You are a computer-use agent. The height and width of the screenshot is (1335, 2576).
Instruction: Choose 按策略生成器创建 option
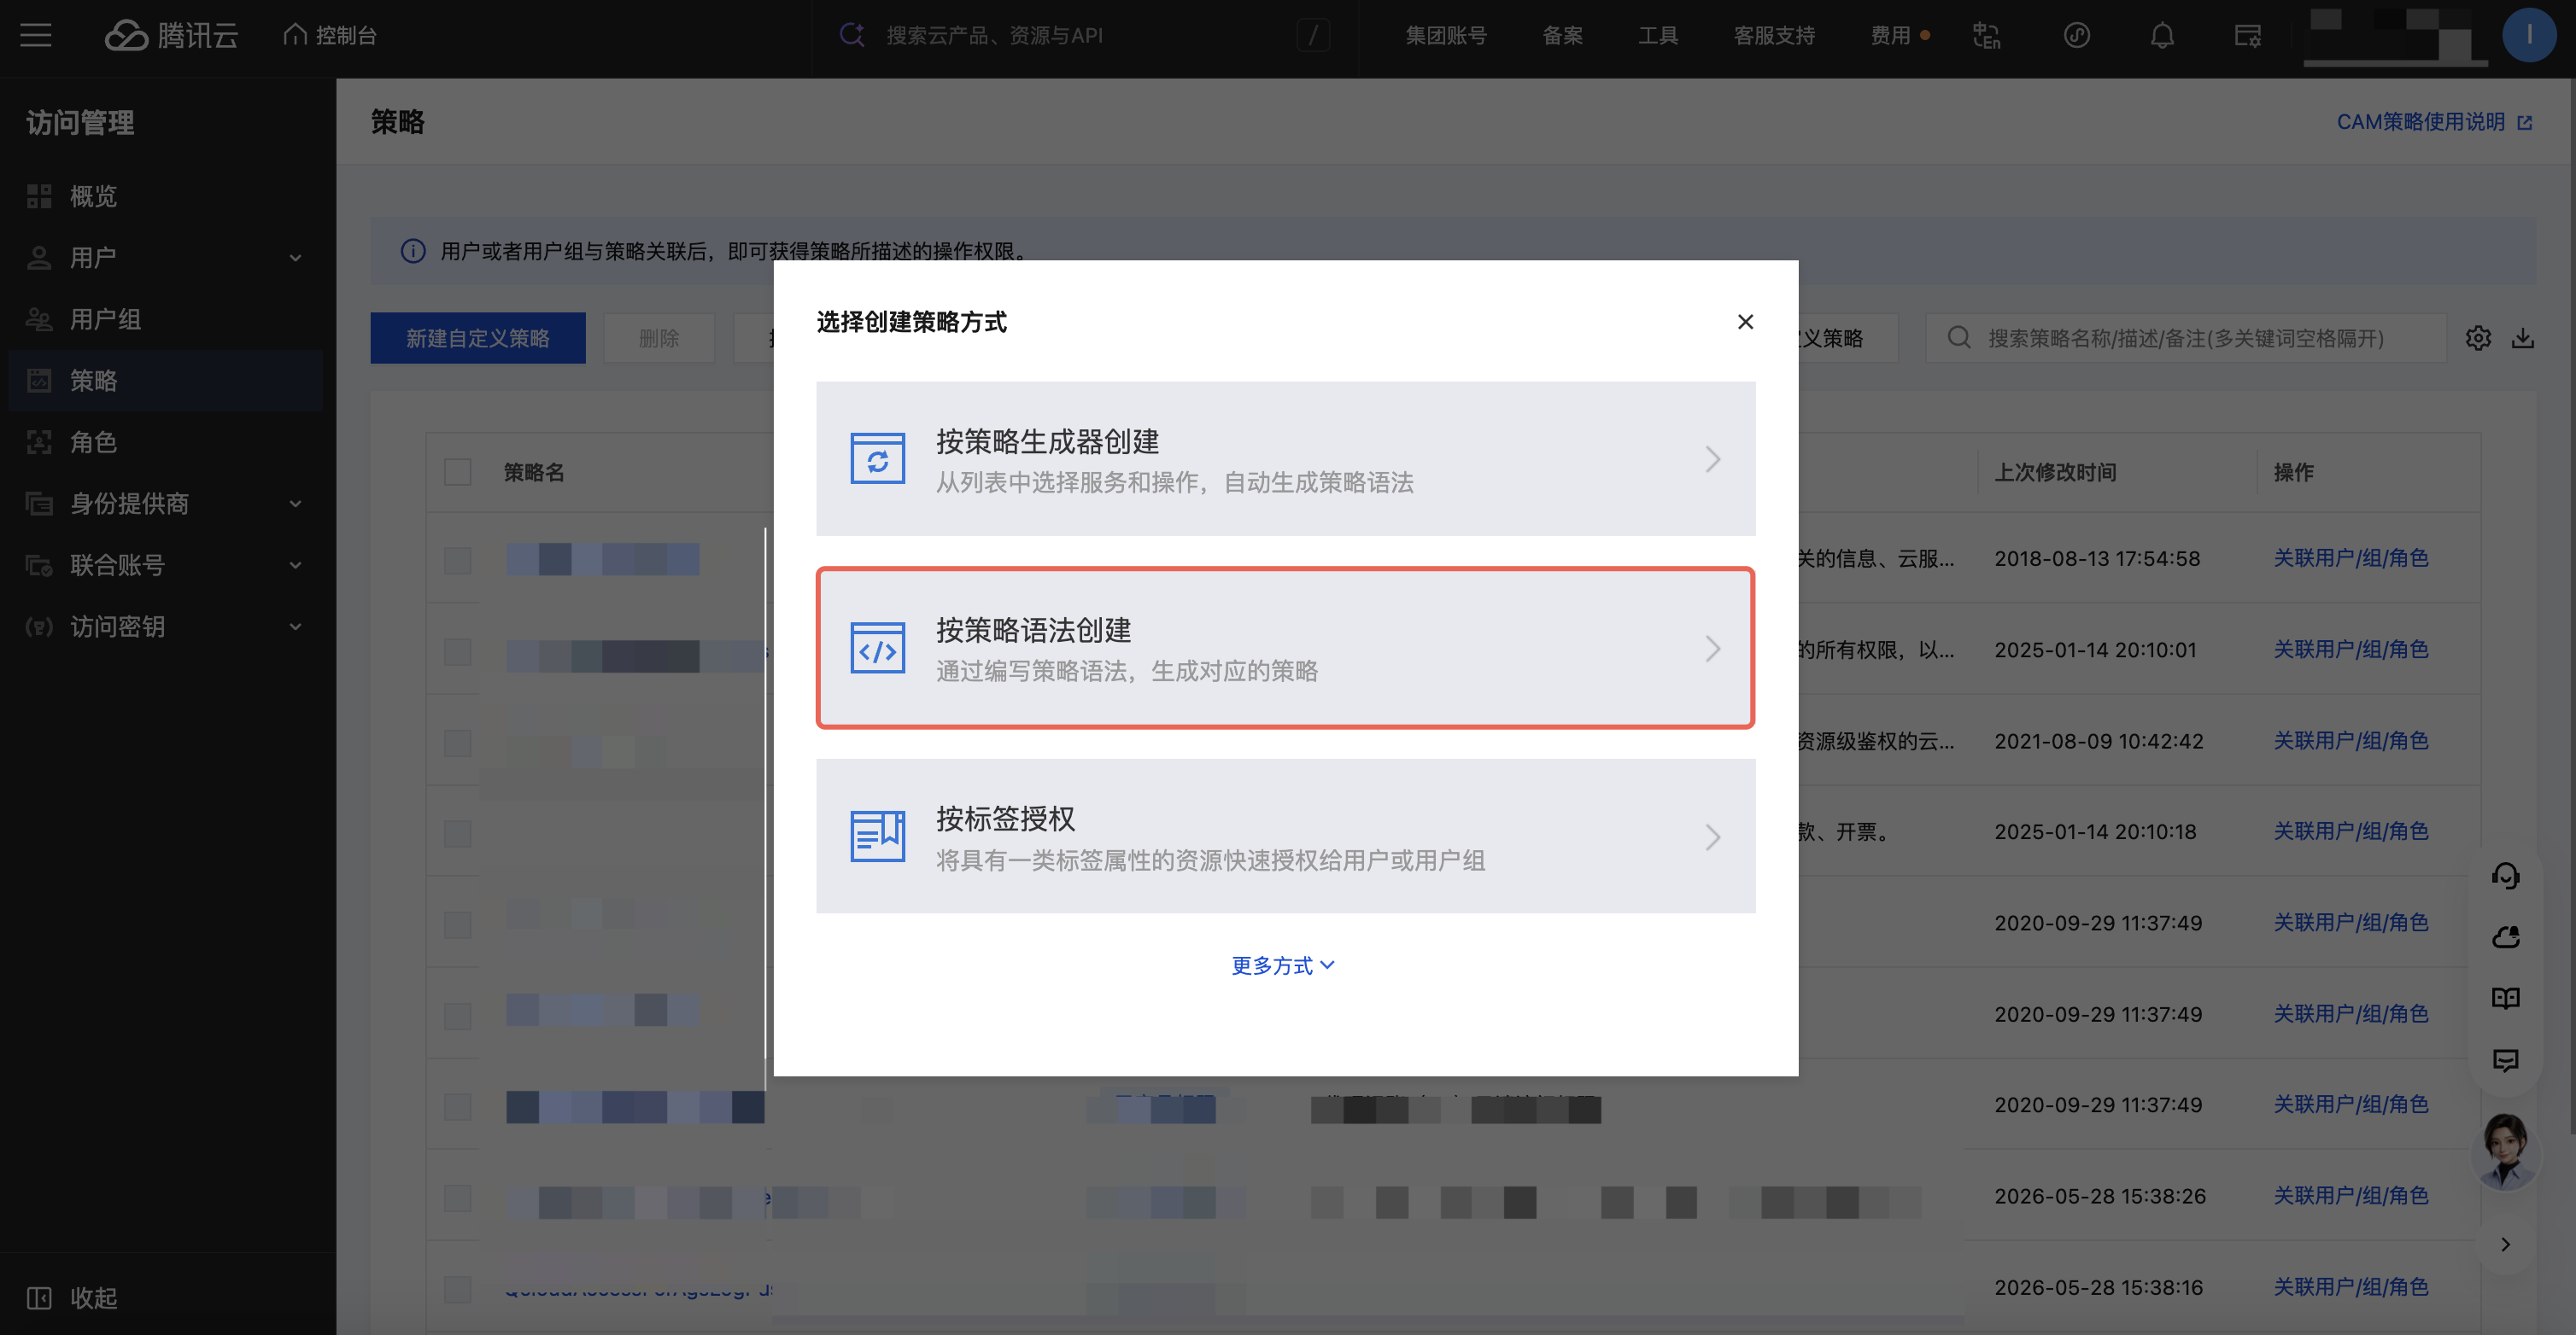pos(1285,458)
